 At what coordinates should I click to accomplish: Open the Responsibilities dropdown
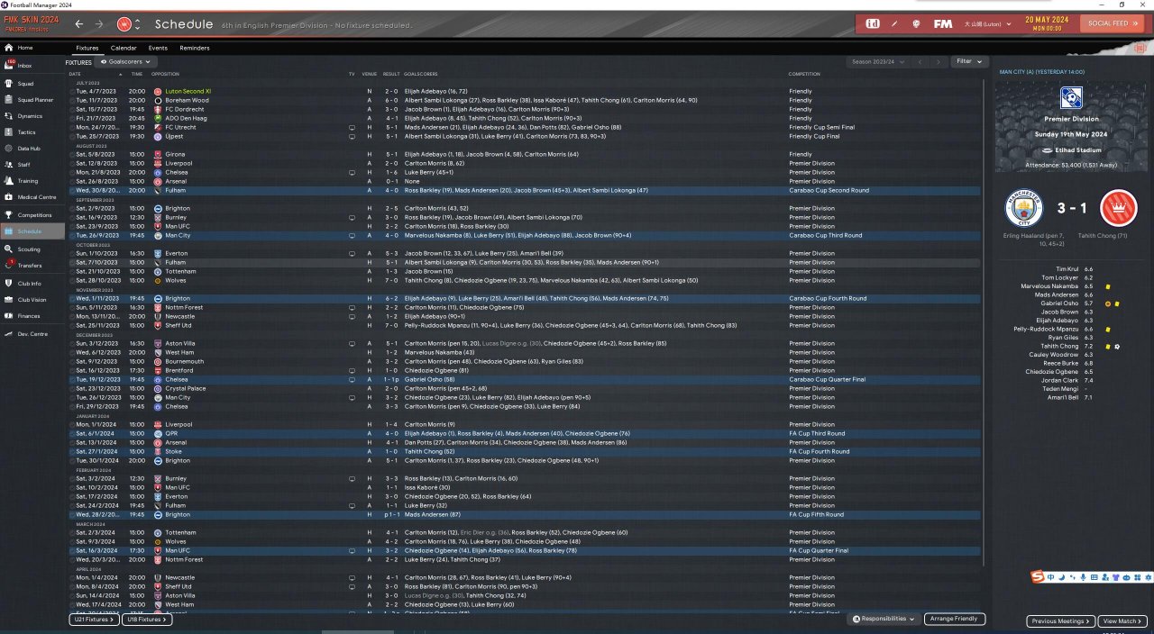click(886, 620)
